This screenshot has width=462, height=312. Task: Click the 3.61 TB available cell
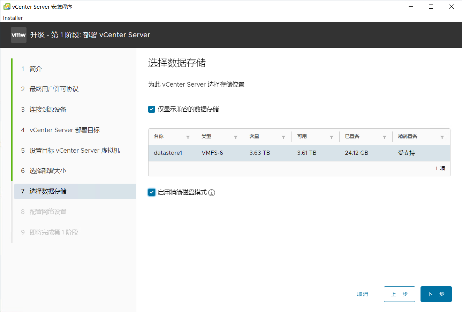[307, 153]
